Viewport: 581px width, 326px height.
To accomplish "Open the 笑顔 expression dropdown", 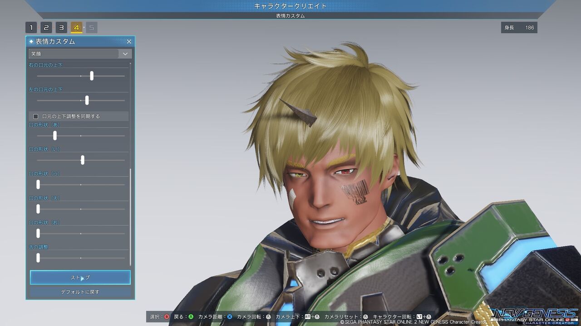I will [x=80, y=53].
